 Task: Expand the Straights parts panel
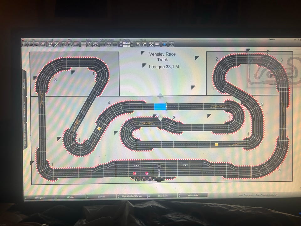click(x=40, y=197)
